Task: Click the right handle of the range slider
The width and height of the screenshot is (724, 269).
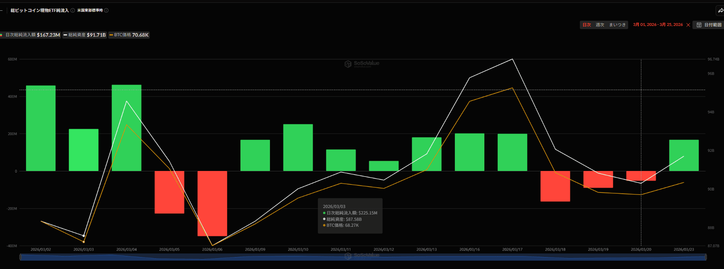Action: click(x=706, y=257)
